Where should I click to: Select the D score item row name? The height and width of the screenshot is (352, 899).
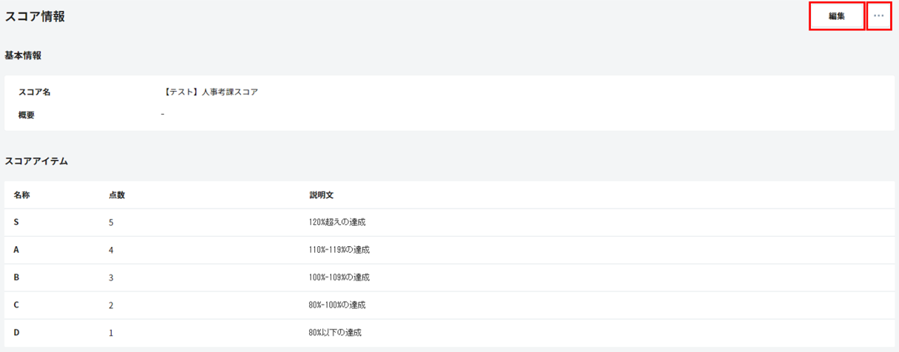(x=16, y=333)
